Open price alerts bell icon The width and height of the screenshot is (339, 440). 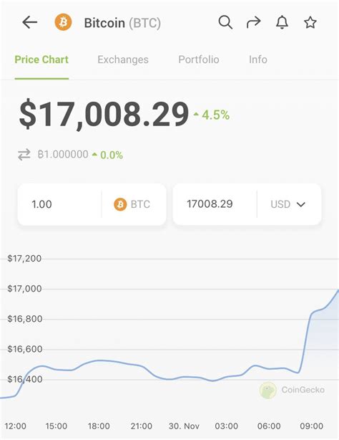282,22
